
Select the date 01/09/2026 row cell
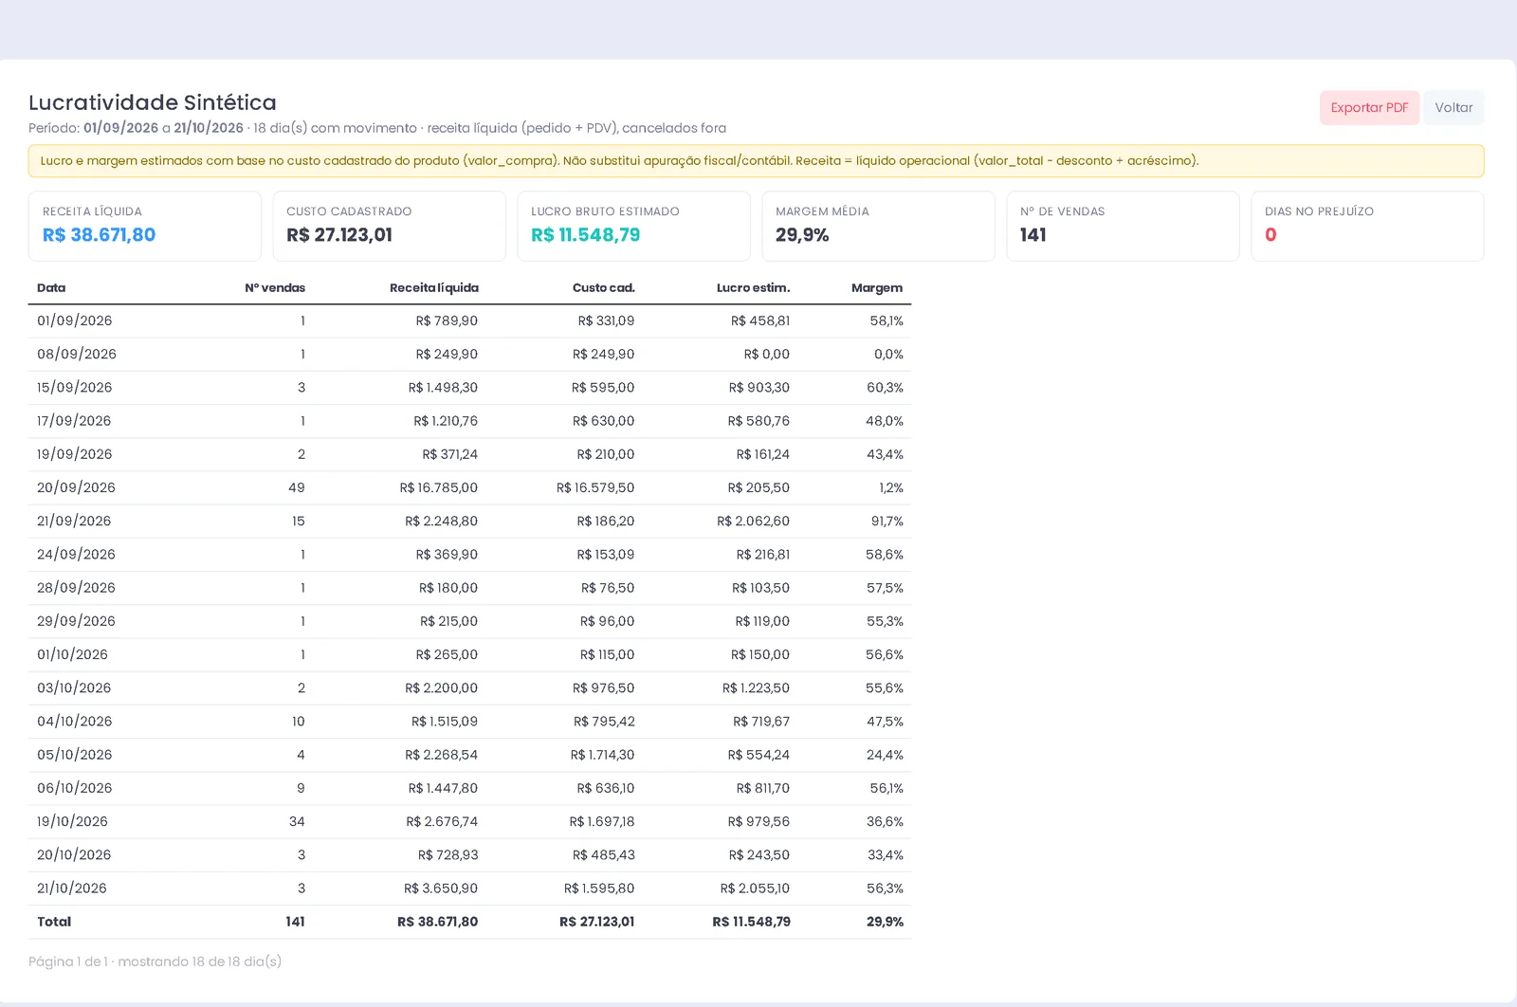[75, 321]
